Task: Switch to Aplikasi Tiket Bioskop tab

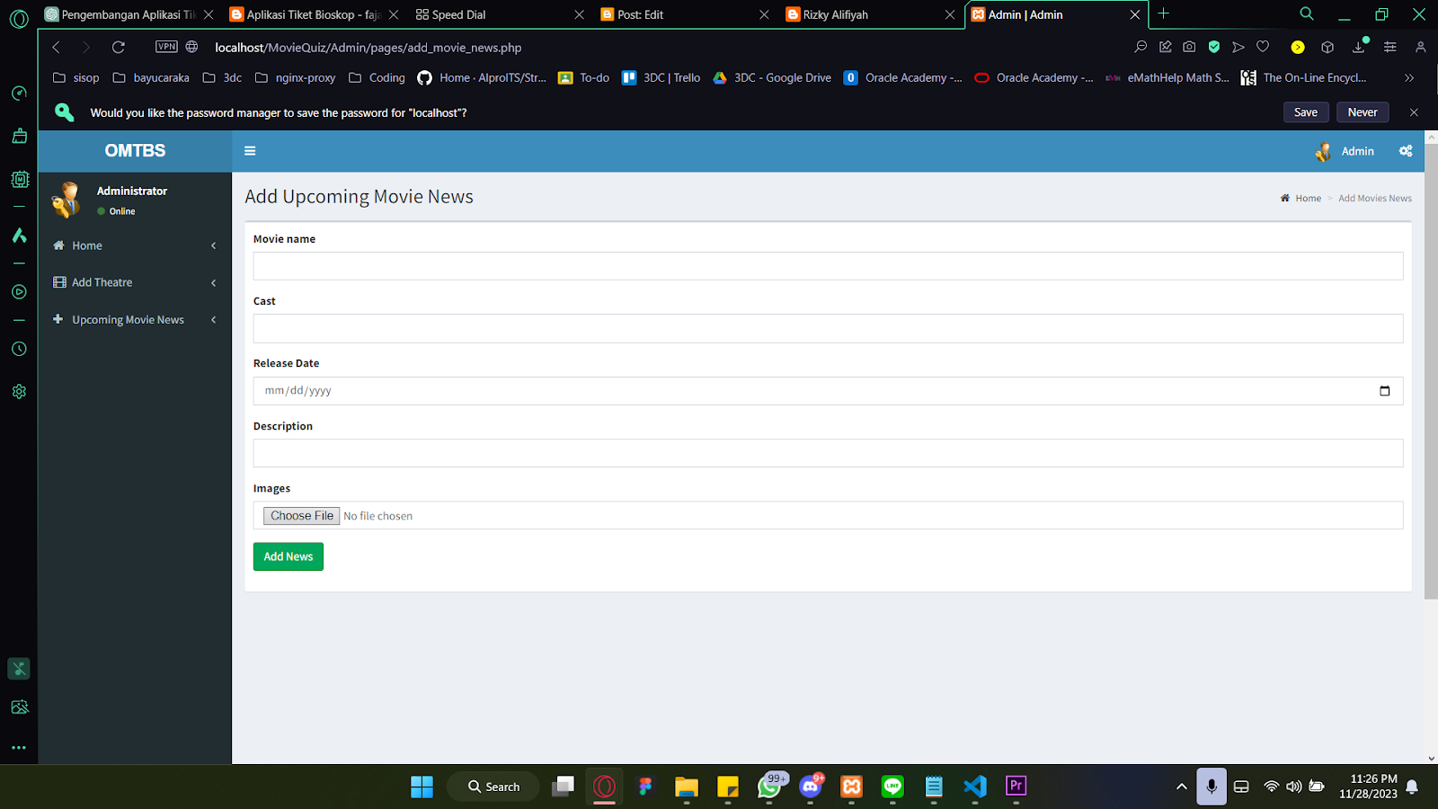Action: coord(315,14)
